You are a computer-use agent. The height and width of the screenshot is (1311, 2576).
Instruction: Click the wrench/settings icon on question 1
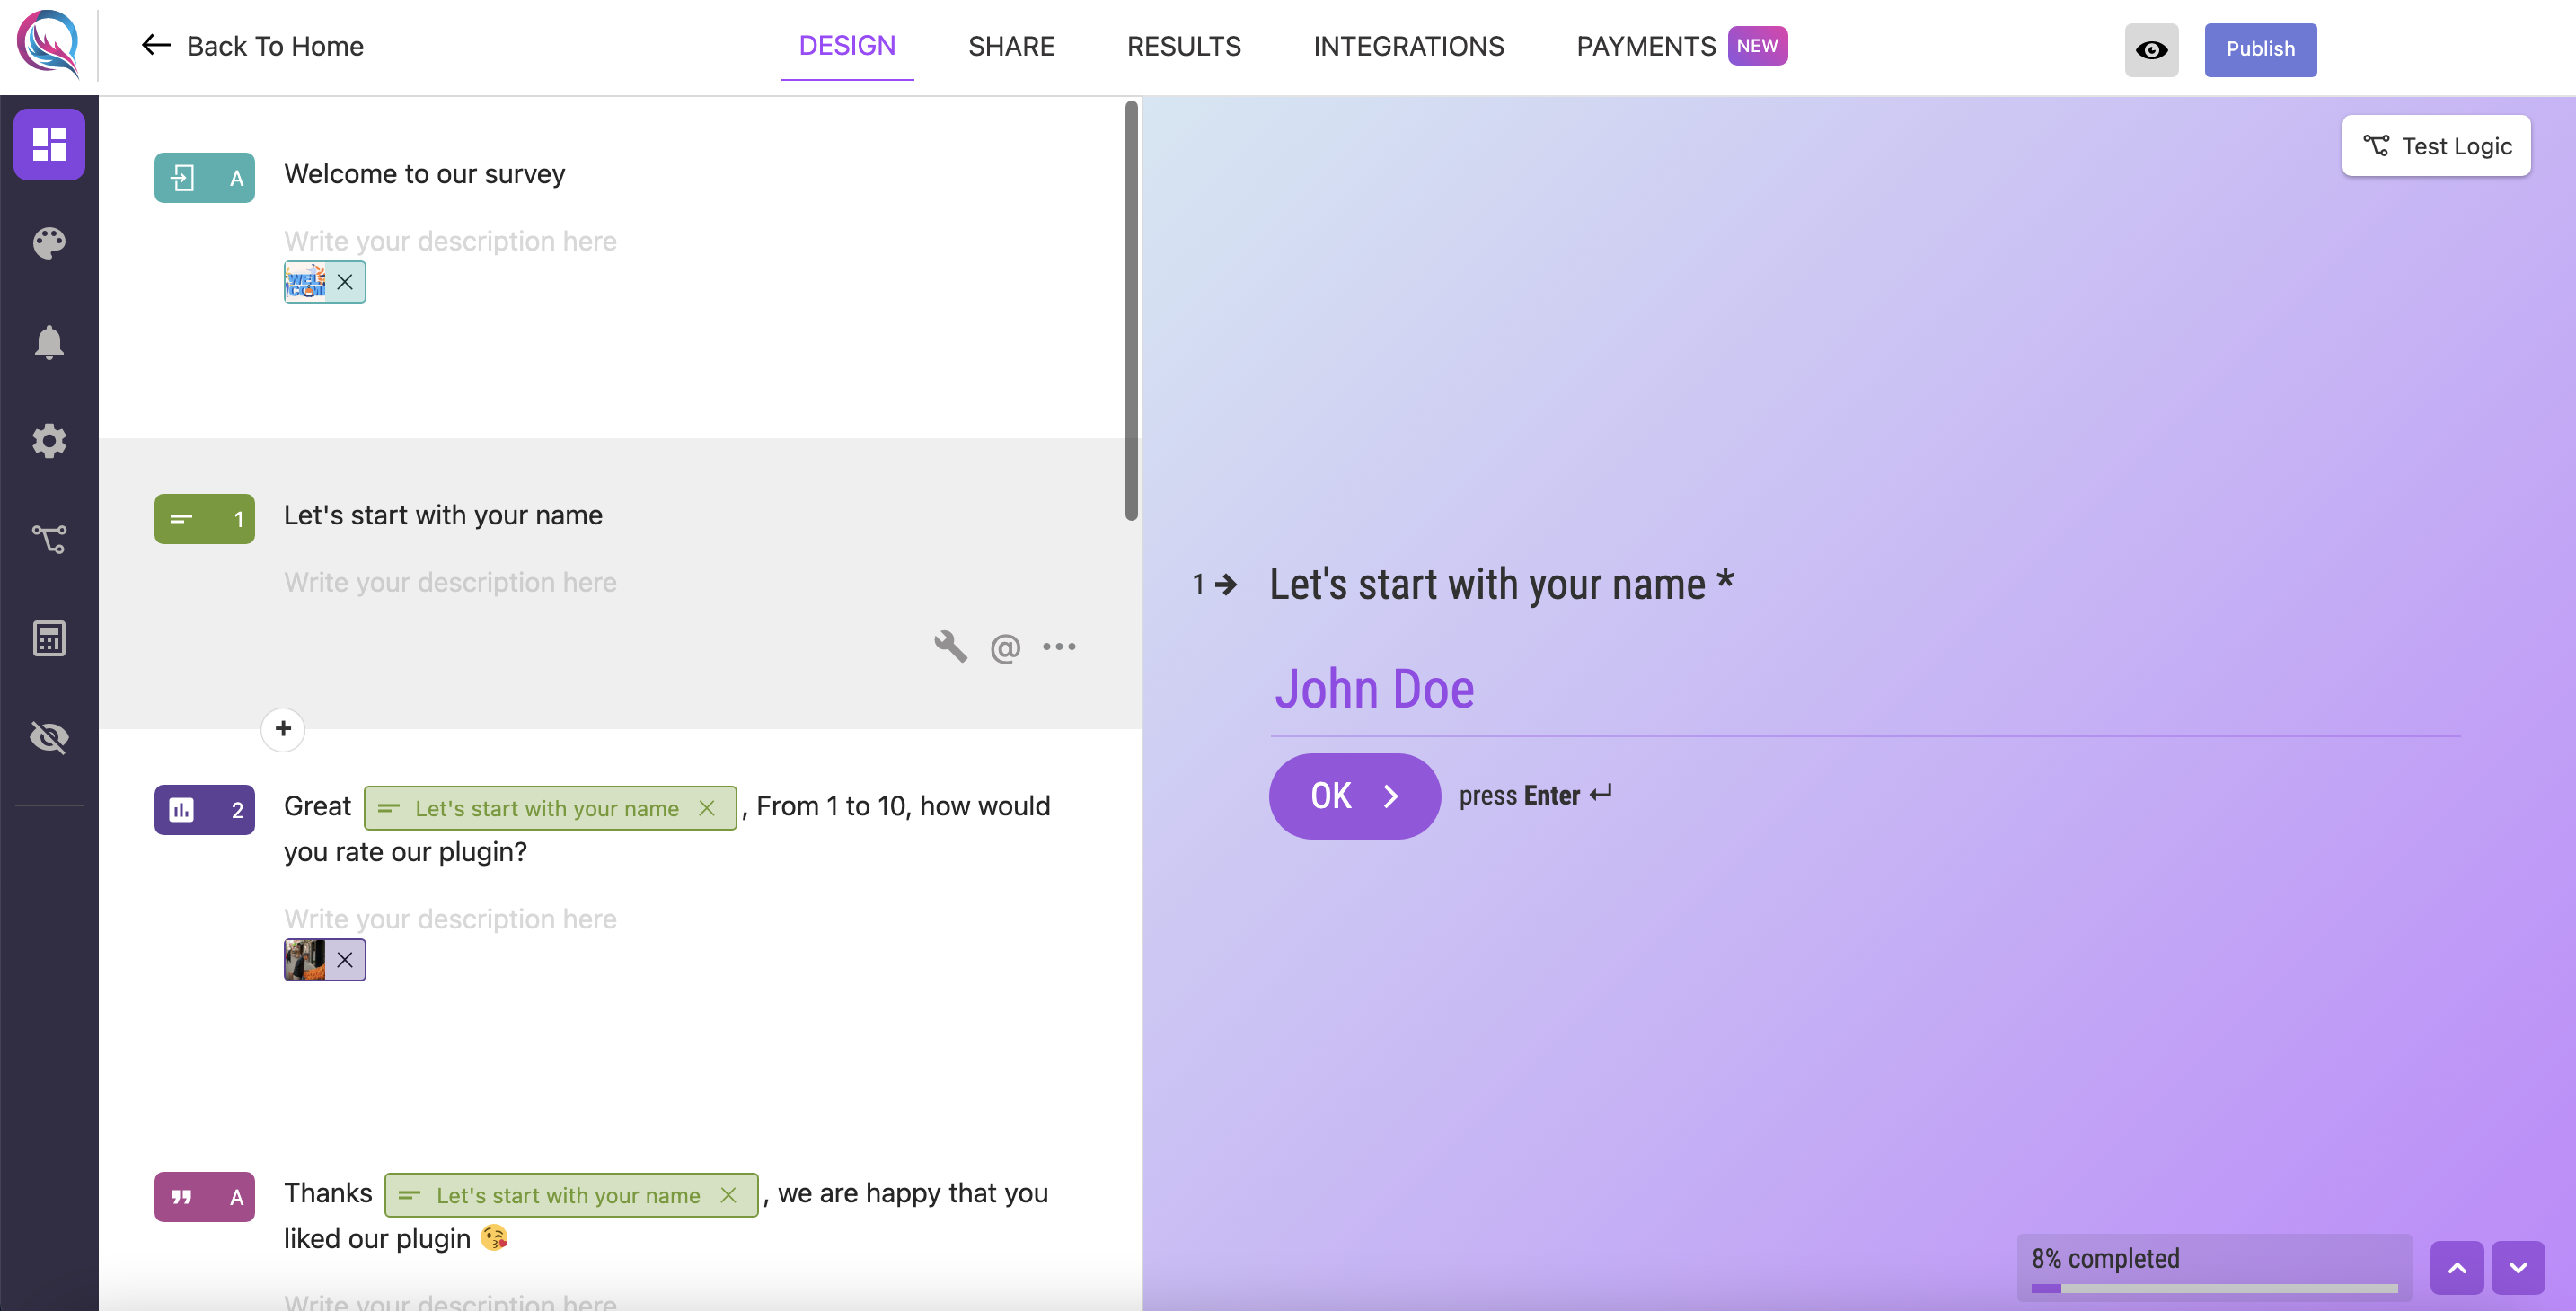point(949,647)
